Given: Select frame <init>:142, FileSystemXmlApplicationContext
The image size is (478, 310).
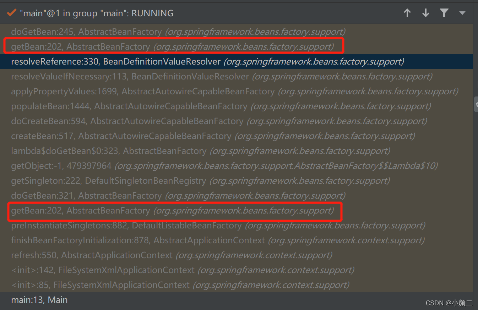Looking at the screenshot, I should (236, 270).
